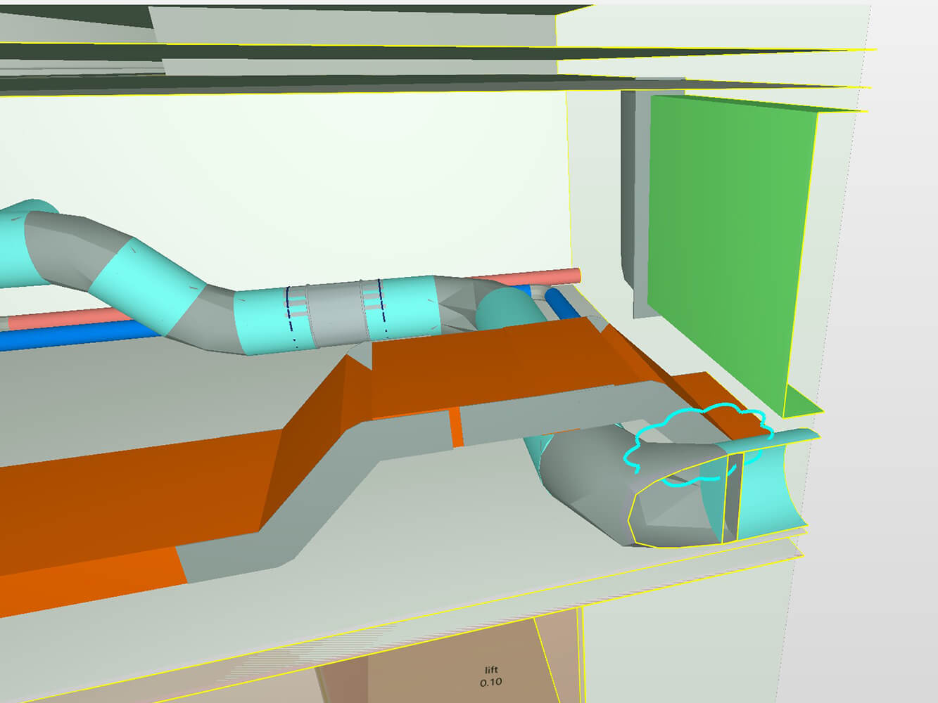Click the pale back wall above the round duct
Viewport: 938px width, 703px height.
click(x=317, y=176)
